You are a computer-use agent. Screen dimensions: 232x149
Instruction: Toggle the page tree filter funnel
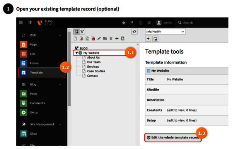point(82,32)
